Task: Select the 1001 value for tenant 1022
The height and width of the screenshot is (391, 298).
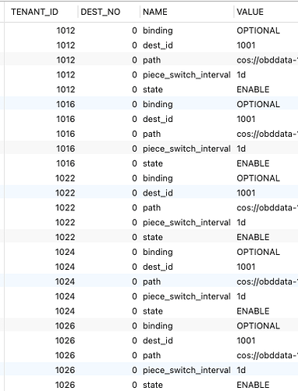Action: point(246,193)
